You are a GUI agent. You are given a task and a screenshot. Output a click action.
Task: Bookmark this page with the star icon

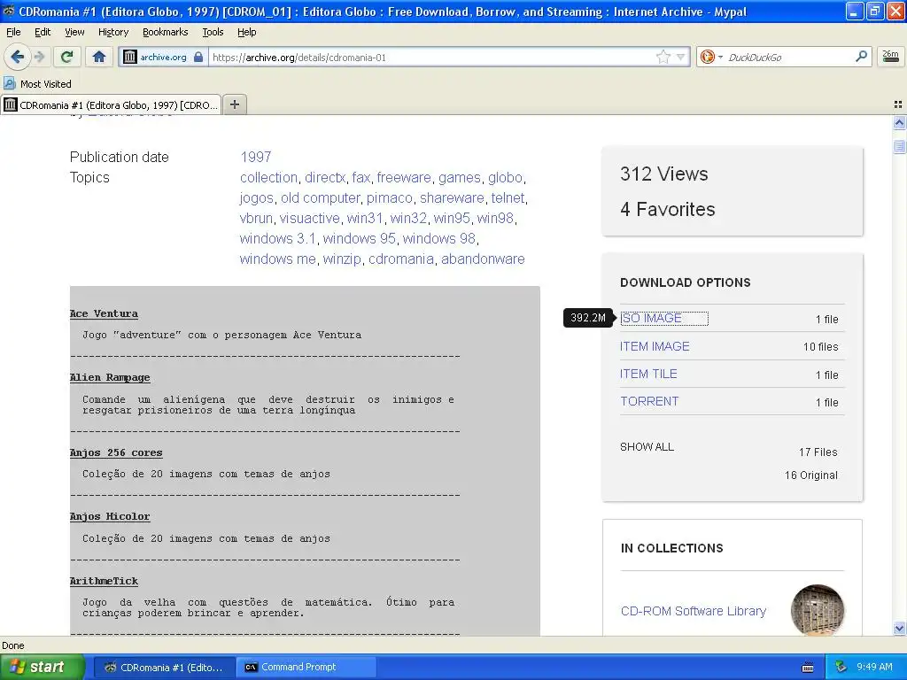point(663,57)
